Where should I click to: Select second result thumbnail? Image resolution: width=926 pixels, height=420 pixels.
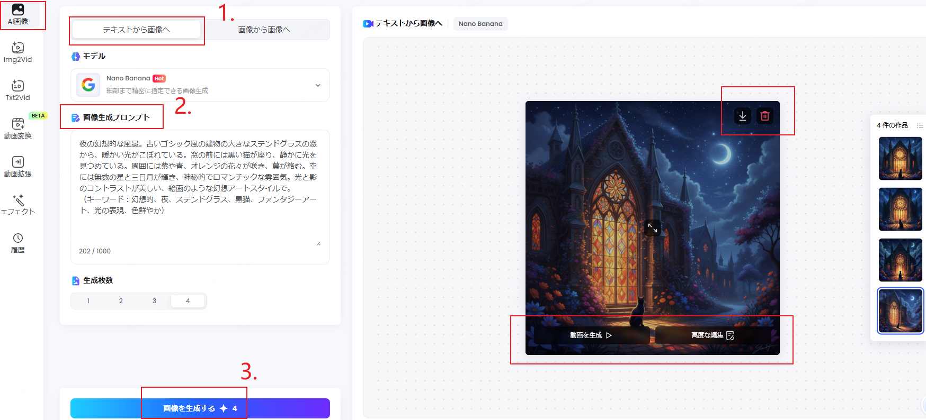click(900, 209)
